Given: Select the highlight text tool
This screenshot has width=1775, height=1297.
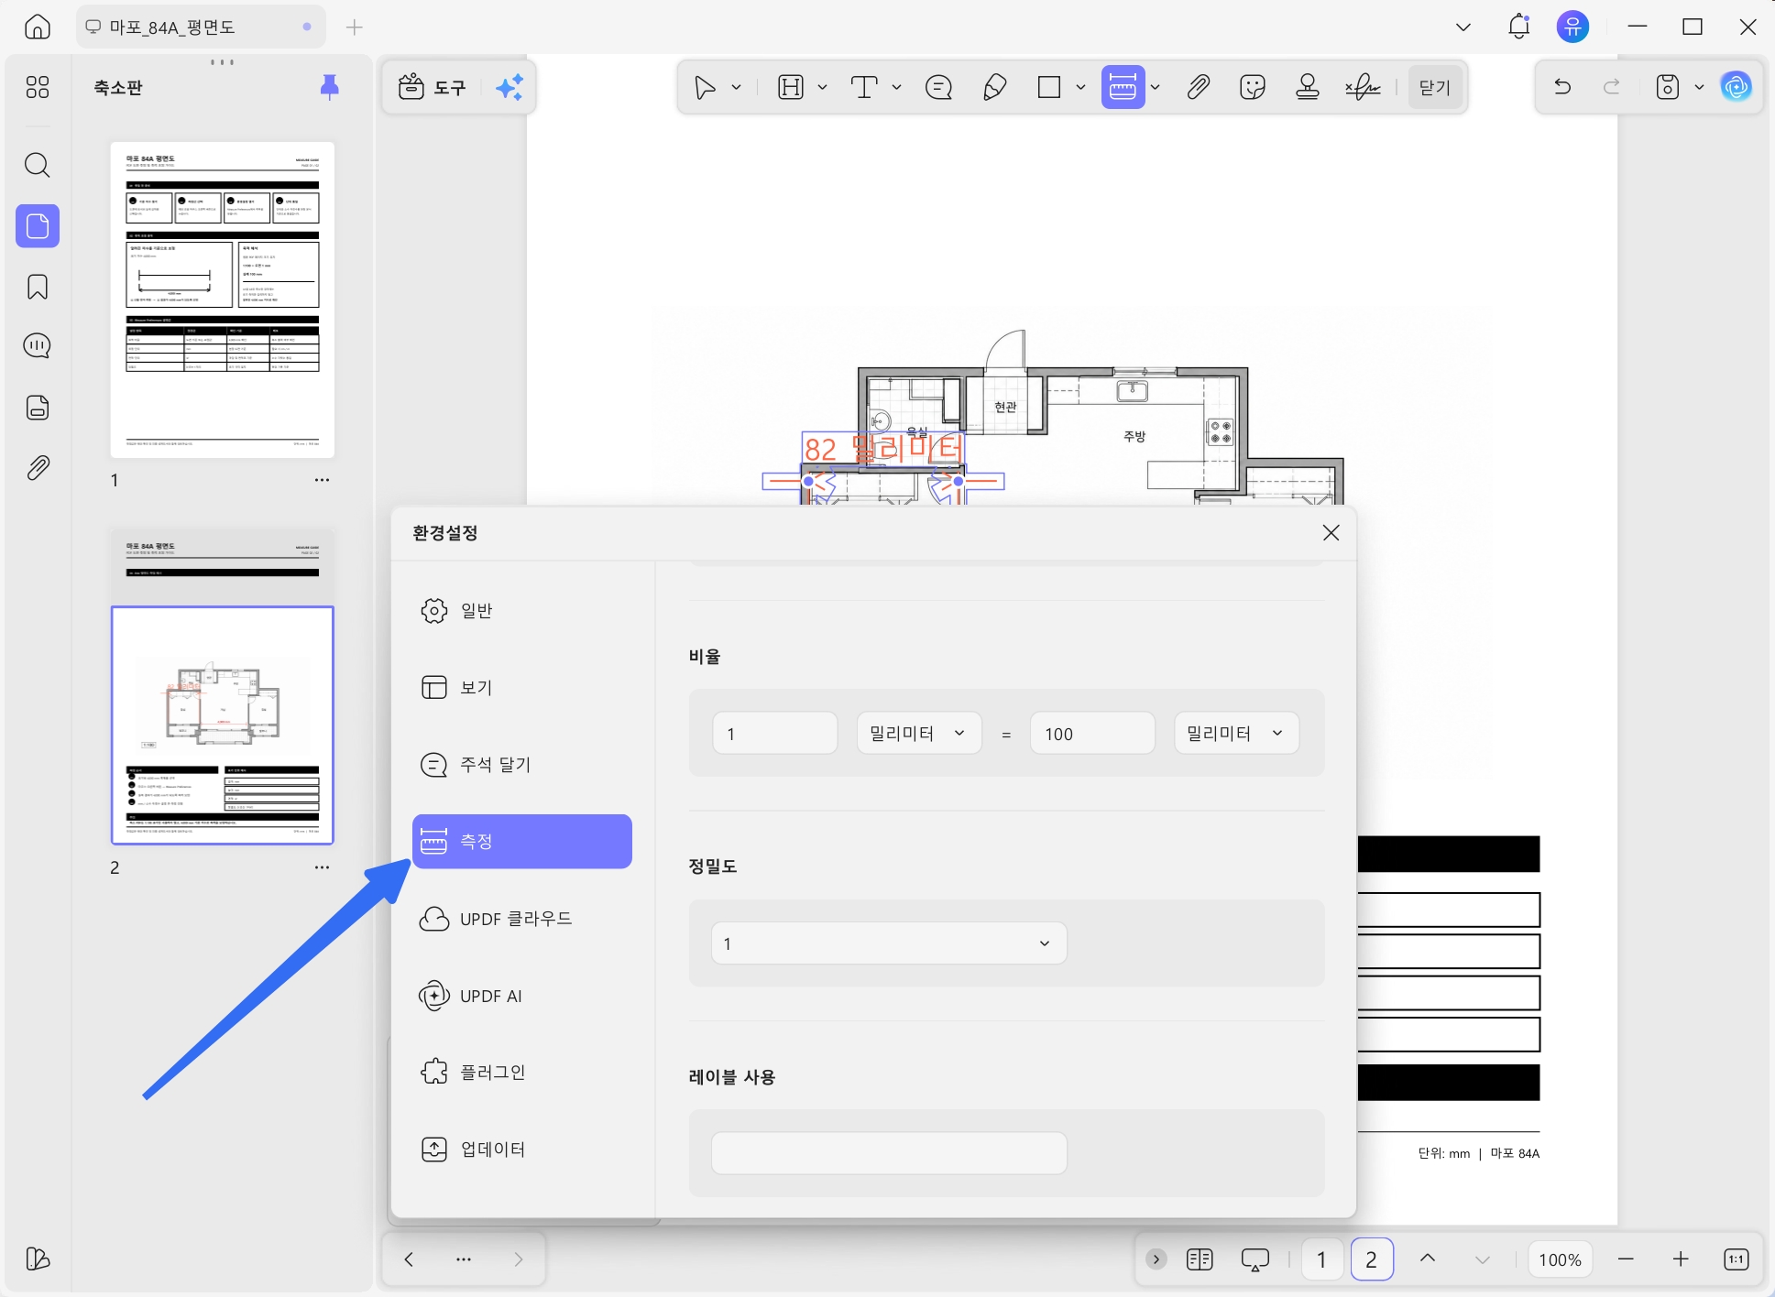Looking at the screenshot, I should (x=790, y=87).
